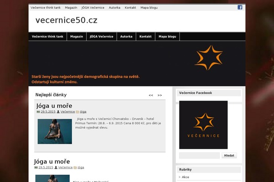This screenshot has height=182, width=274.
Task: Click author icon in second Jóga article
Action: point(56,167)
